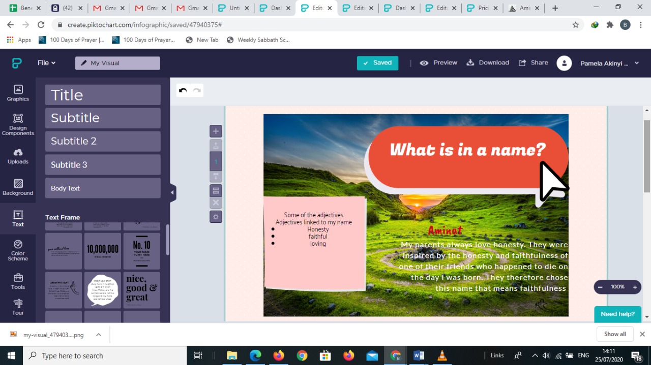651x365 pixels.
Task: Open the Graphics panel
Action: pos(18,93)
